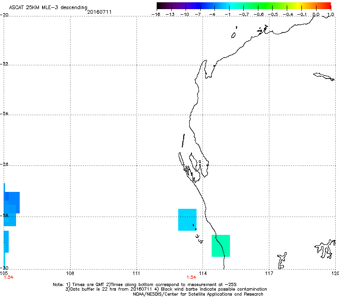Screen dimensions: 339x297
Task: Click the black end of color bar
Action: [160, 5]
